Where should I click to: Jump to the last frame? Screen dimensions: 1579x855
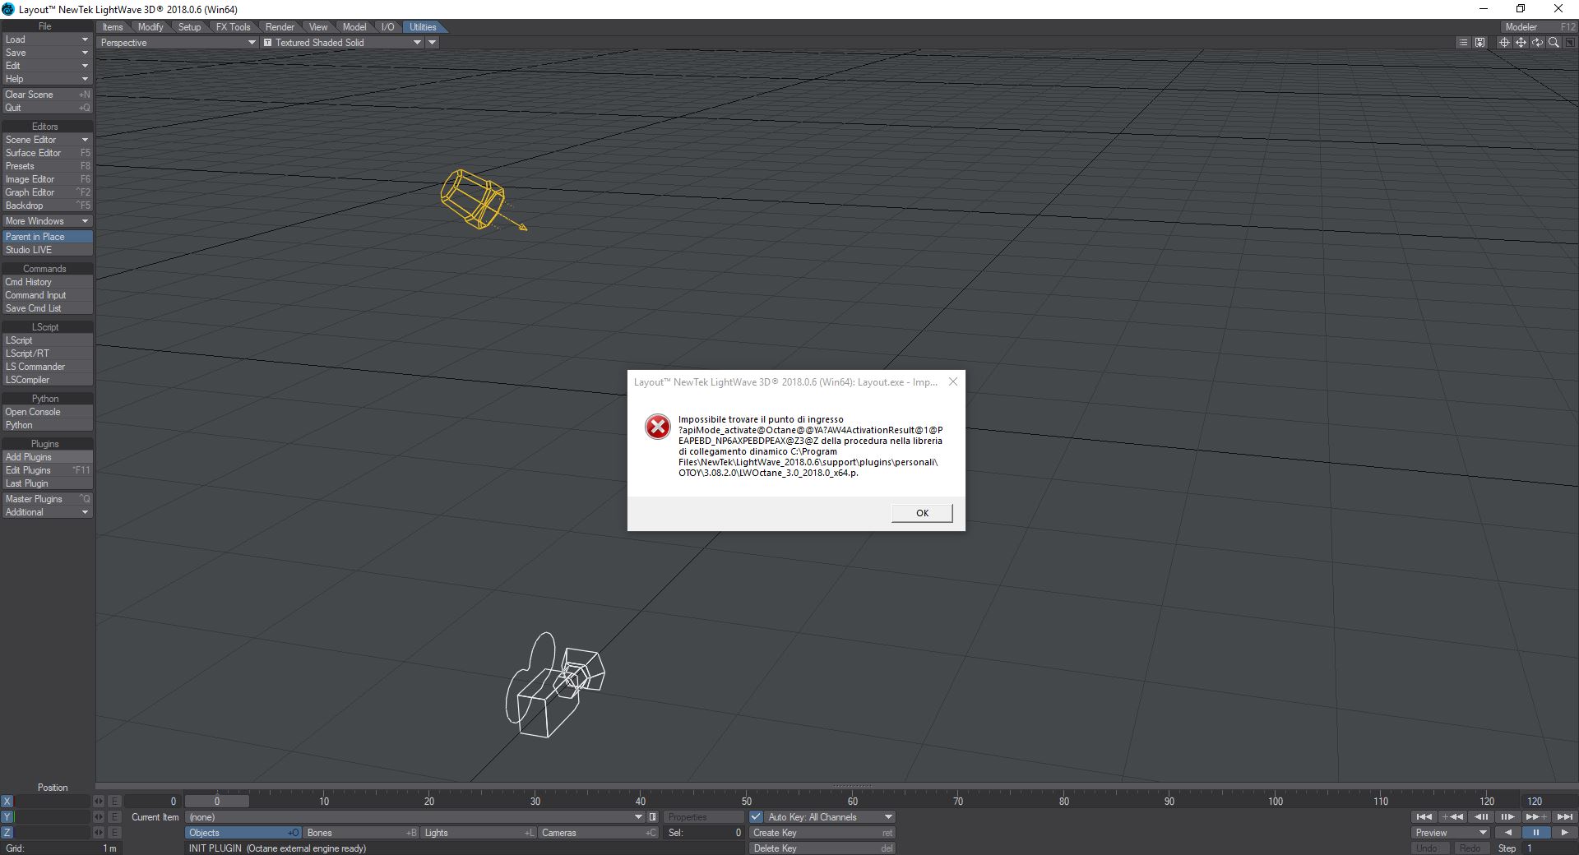[x=1565, y=817]
